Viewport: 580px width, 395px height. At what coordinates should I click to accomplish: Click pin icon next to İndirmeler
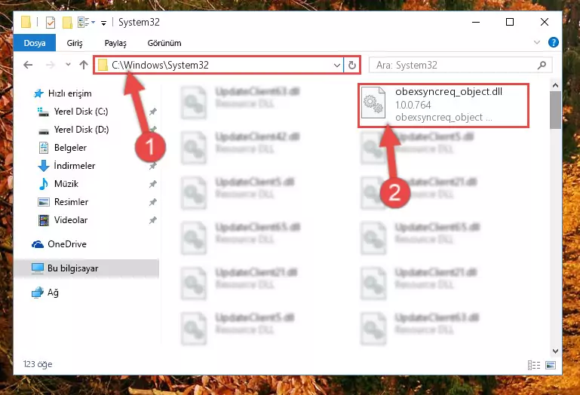153,166
